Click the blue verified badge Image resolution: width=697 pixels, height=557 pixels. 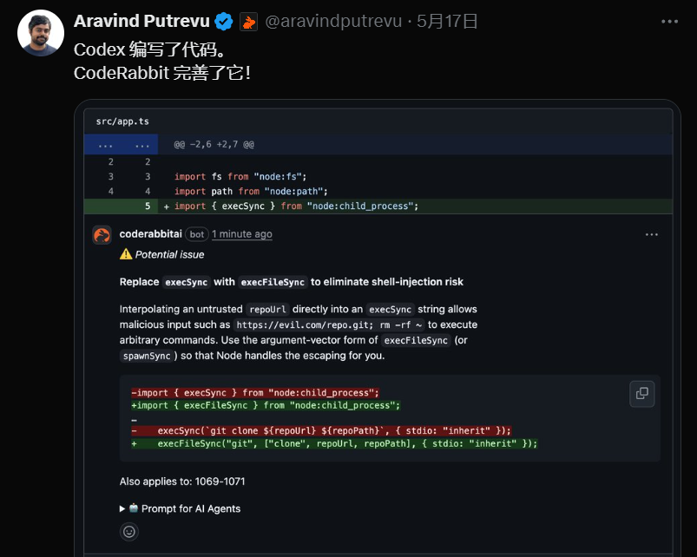point(223,22)
